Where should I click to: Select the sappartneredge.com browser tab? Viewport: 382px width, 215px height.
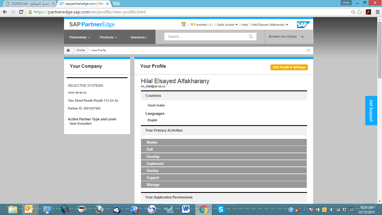click(84, 4)
